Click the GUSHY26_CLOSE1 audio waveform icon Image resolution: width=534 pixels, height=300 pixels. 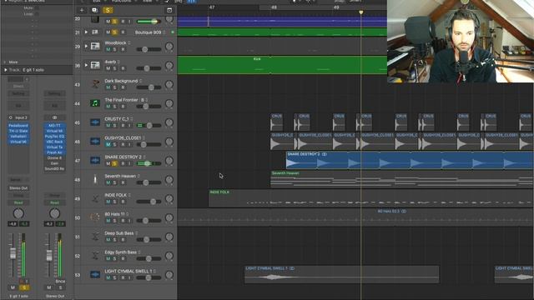pyautogui.click(x=95, y=142)
